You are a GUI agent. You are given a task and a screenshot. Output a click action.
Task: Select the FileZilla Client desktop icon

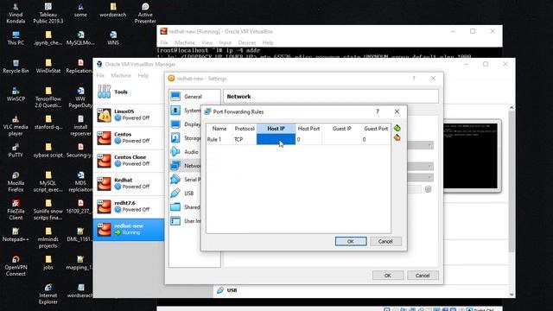(x=16, y=210)
